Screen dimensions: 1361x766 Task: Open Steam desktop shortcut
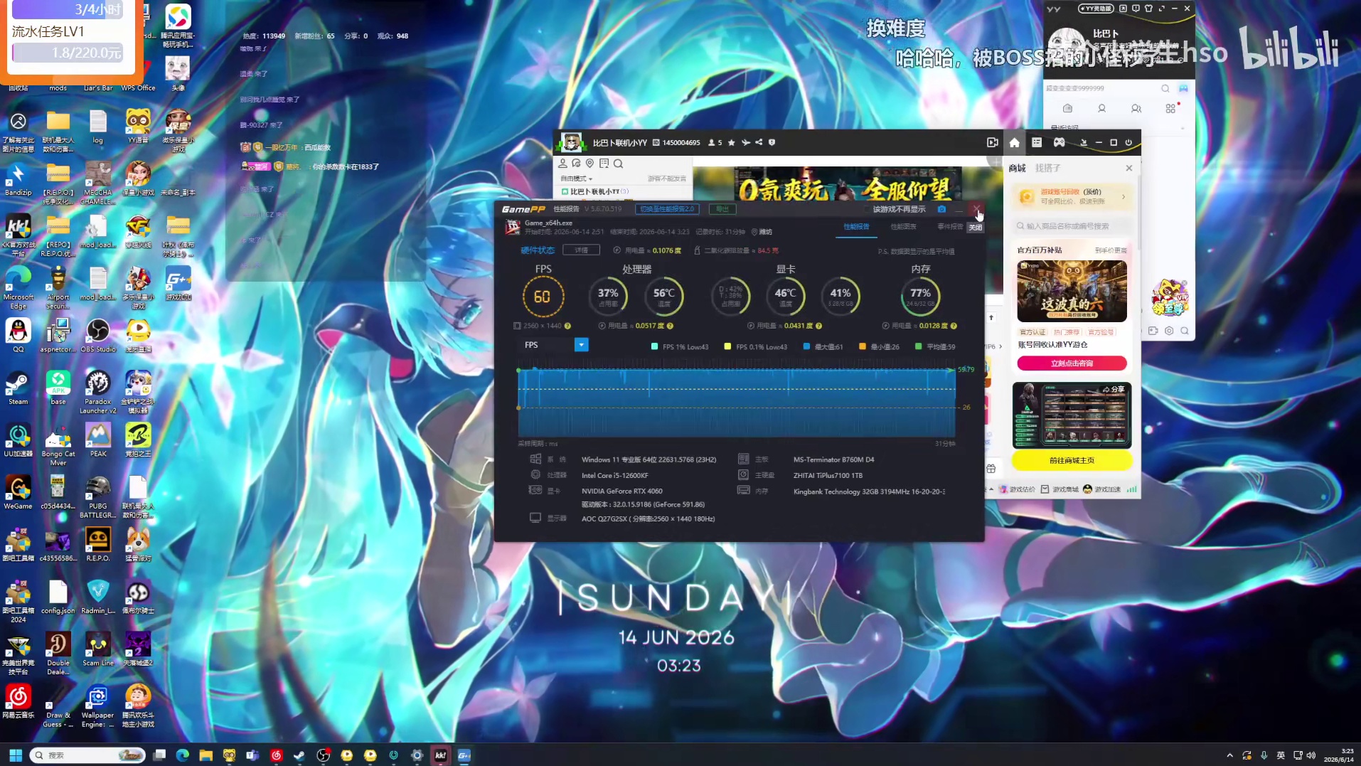18,388
